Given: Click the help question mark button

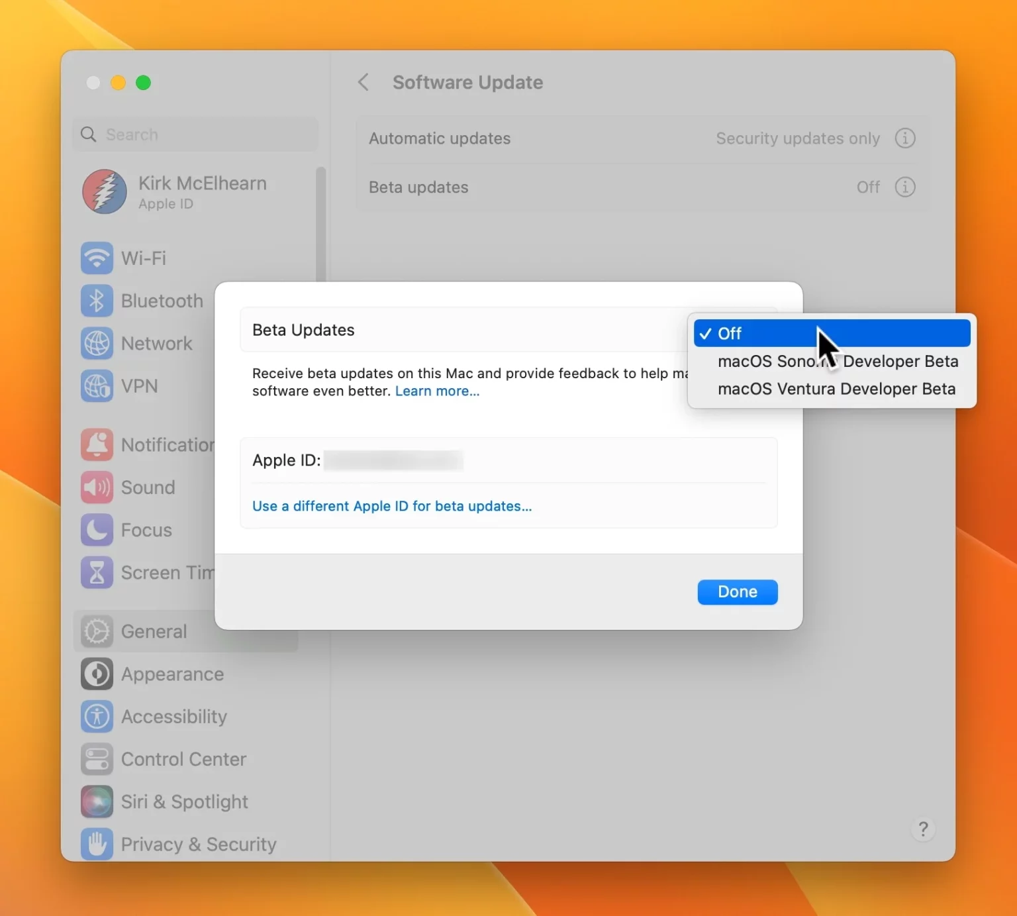Looking at the screenshot, I should pos(923,829).
